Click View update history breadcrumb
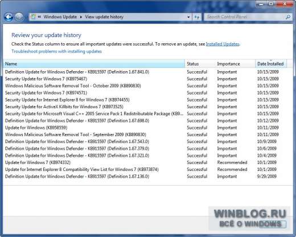The height and width of the screenshot is (237, 296). [x=104, y=17]
